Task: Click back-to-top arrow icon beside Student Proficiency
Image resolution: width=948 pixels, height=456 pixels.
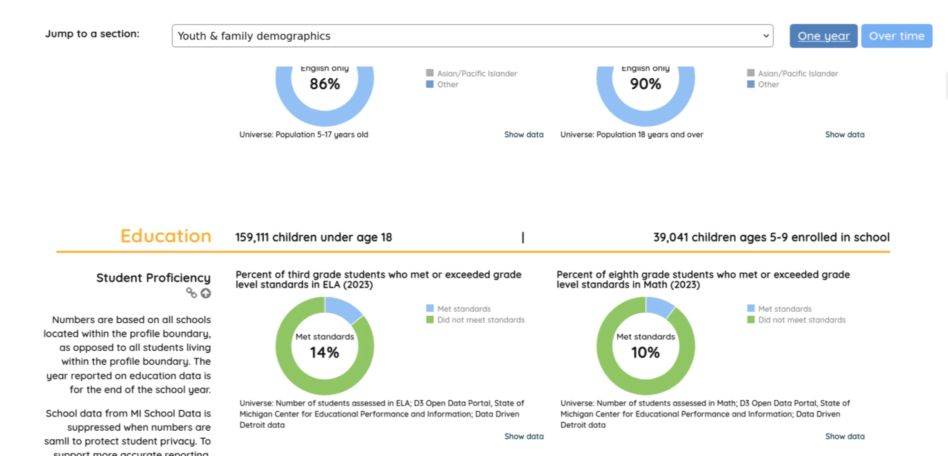Action: 206,293
